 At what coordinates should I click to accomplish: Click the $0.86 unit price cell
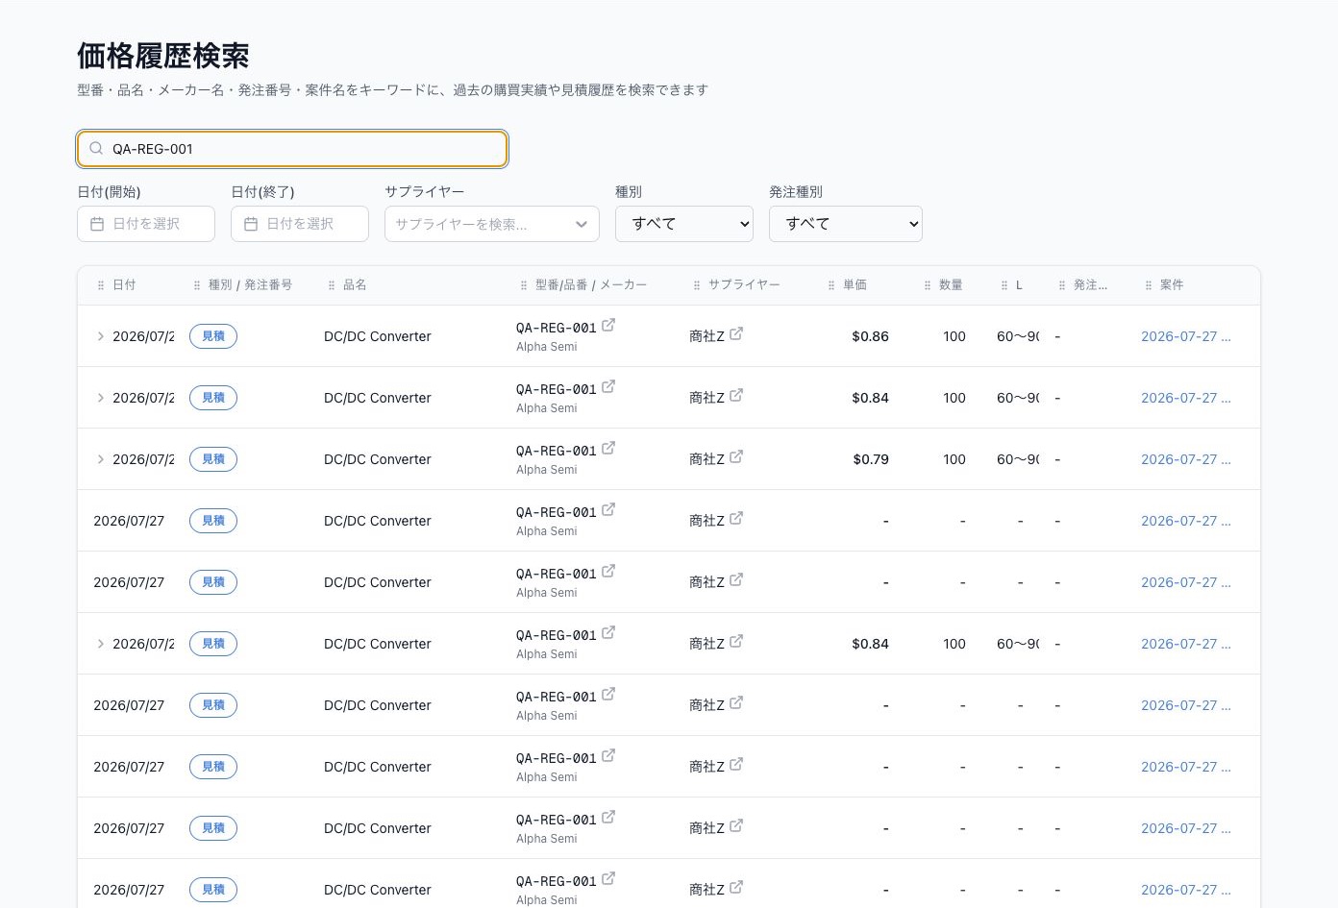click(x=870, y=336)
